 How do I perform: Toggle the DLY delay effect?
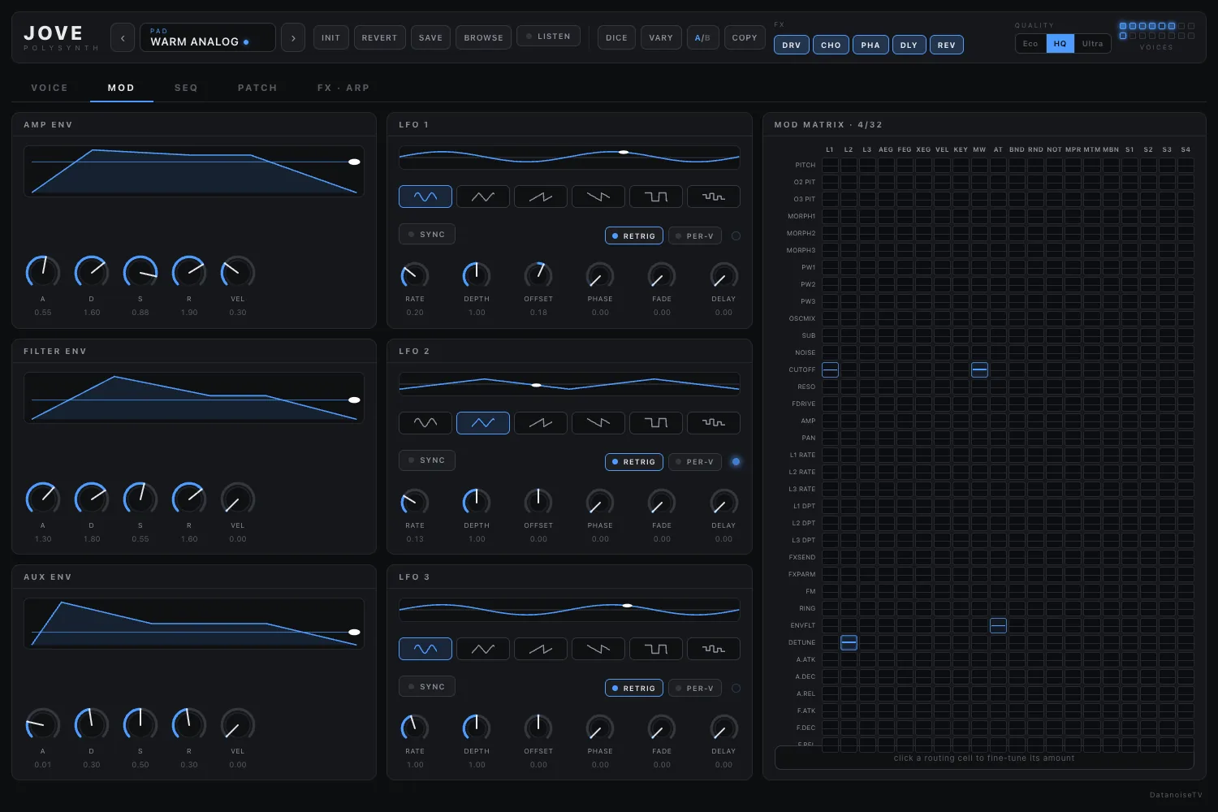tap(909, 45)
